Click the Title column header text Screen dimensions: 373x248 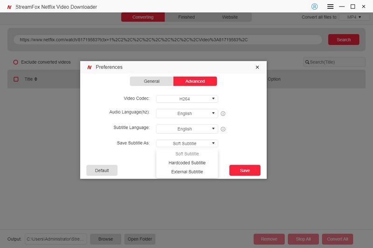(x=28, y=79)
